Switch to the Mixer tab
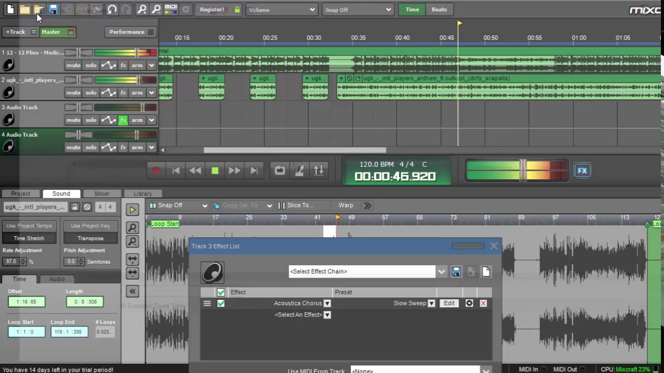 click(x=102, y=194)
